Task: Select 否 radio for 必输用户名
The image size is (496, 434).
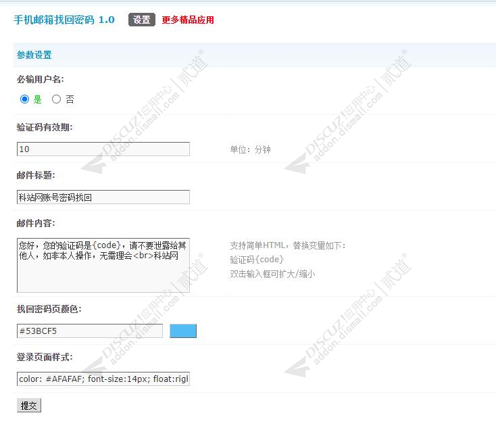Action: pos(56,99)
